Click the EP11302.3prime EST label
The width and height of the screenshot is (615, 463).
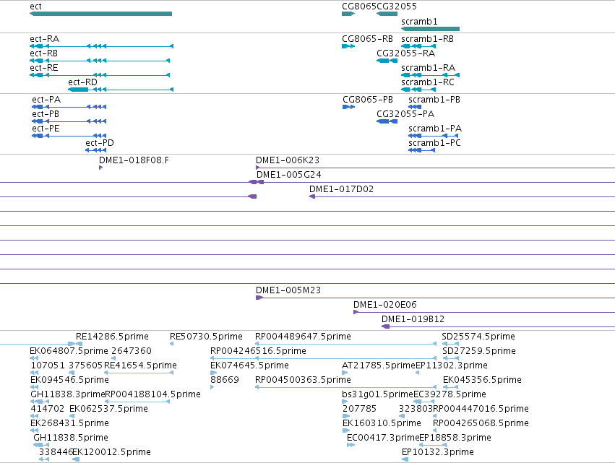click(x=452, y=365)
